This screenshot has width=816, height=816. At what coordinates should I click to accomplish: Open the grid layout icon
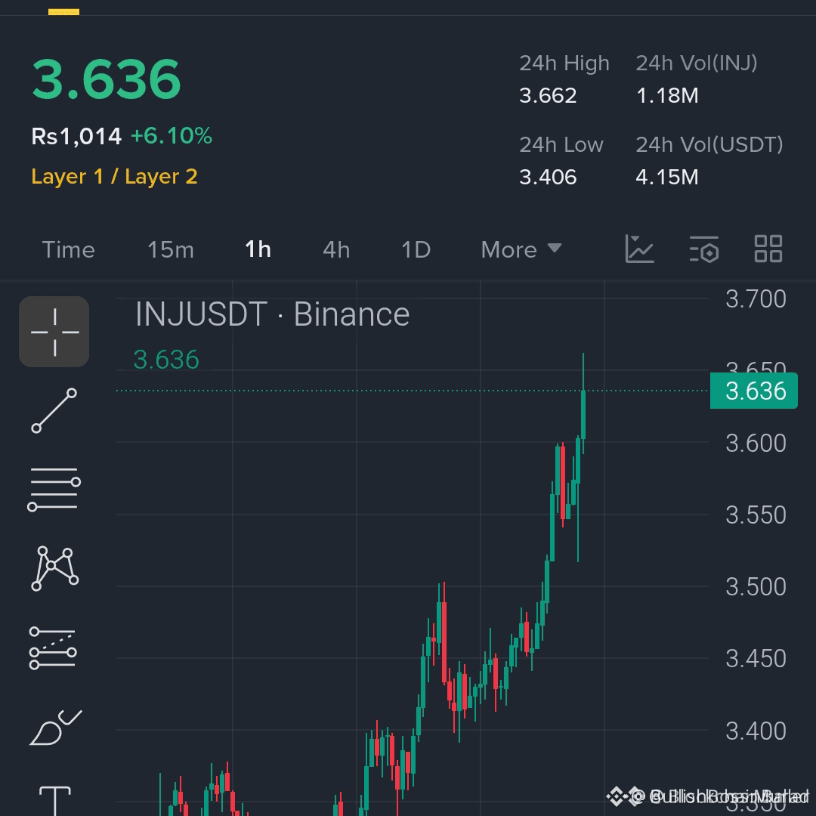pos(768,249)
